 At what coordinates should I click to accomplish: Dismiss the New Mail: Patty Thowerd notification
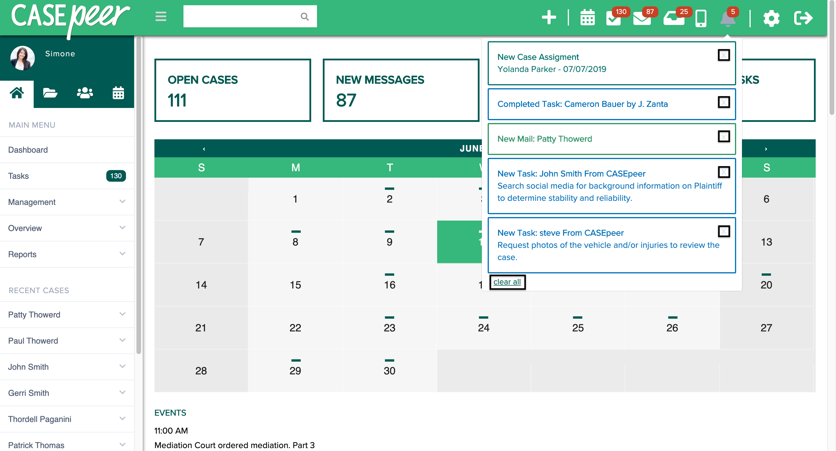[724, 137]
